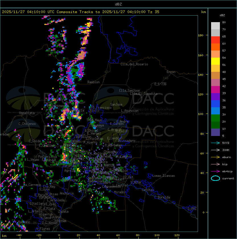Screen dimensions: 237x239
Task: Click the 'eb+bip' legend label
Action: pyautogui.click(x=227, y=171)
